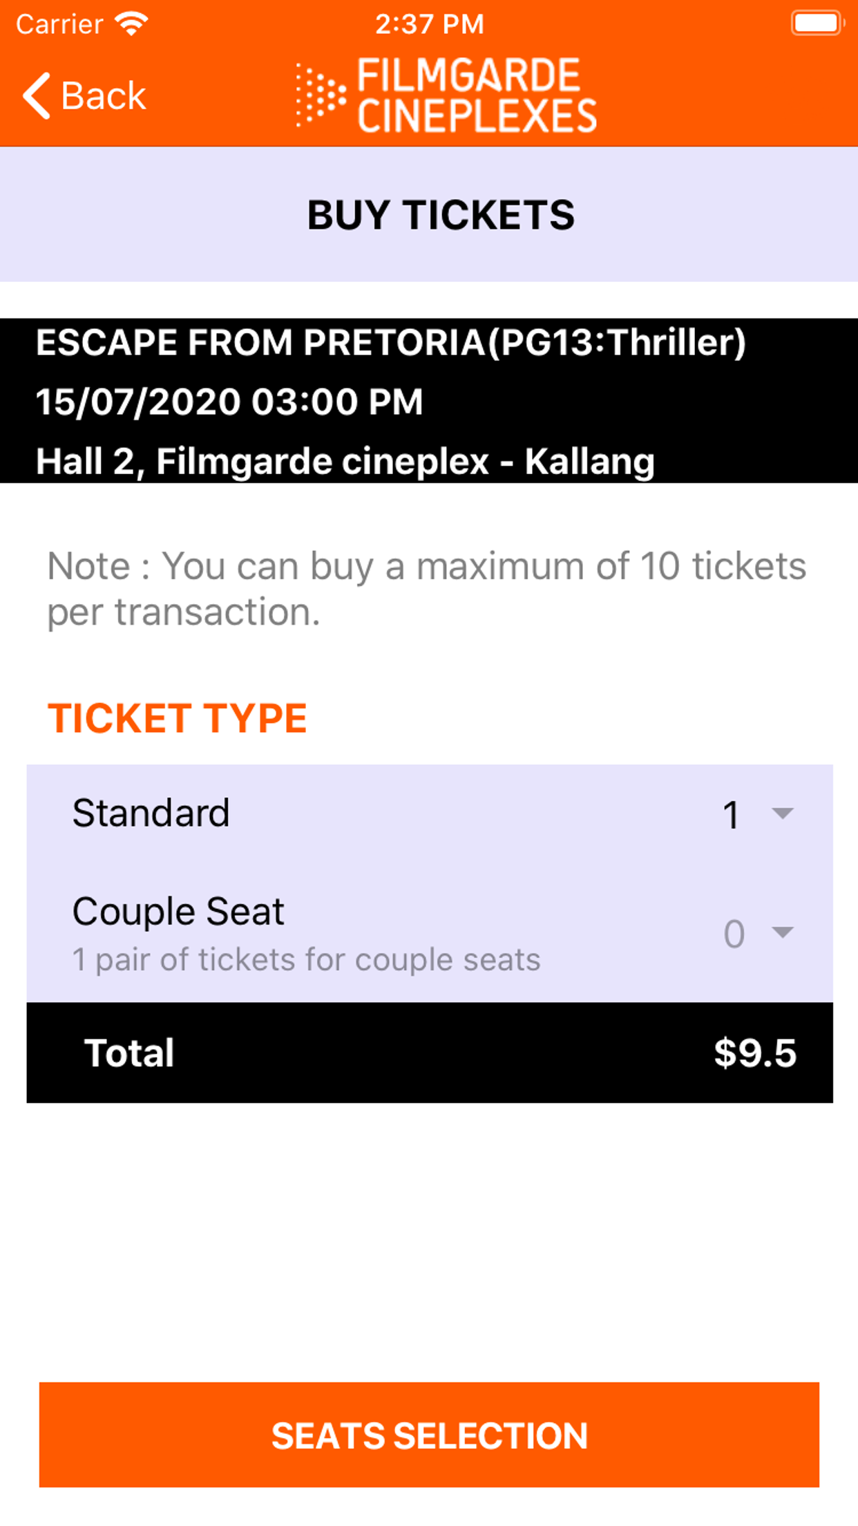
Task: Tap the Hall 2 Kallang venue line
Action: (345, 461)
